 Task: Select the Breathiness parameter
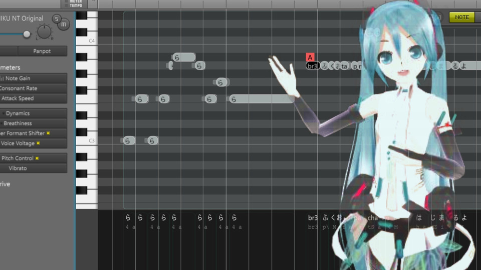coord(33,123)
